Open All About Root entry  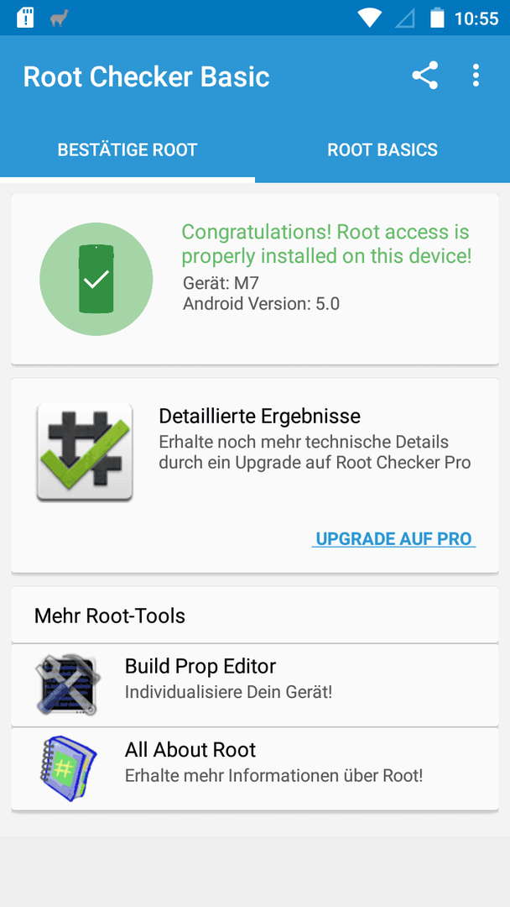[x=255, y=768]
